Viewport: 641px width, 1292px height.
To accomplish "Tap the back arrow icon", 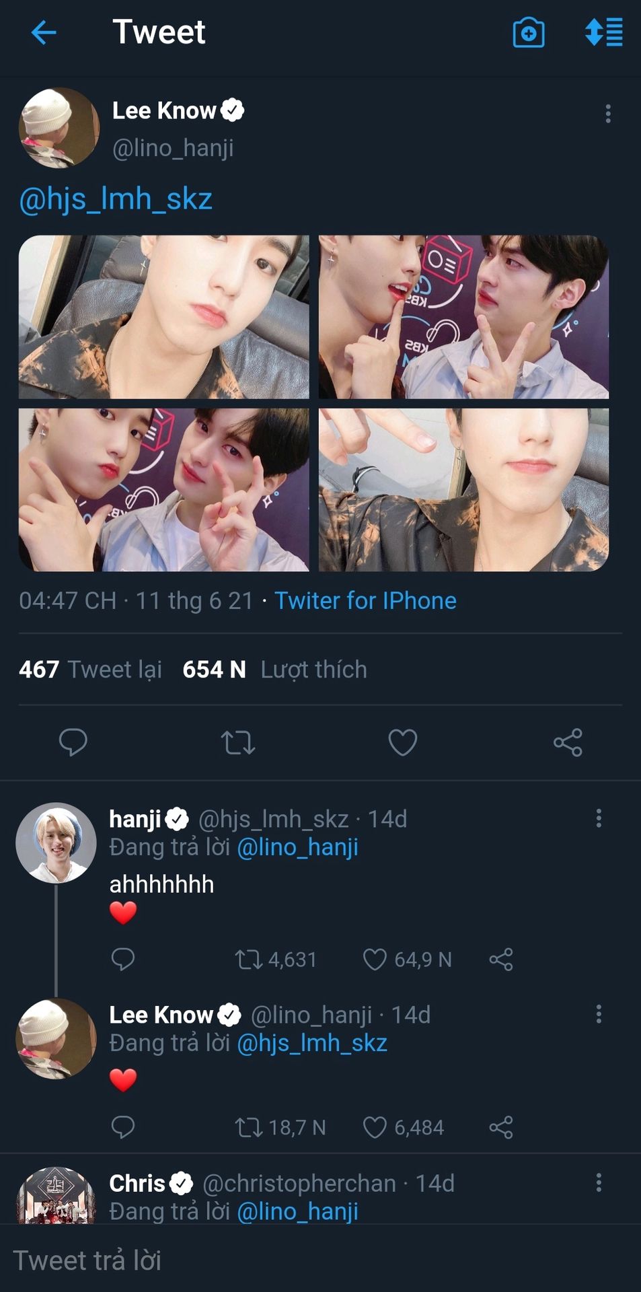I will click(44, 32).
